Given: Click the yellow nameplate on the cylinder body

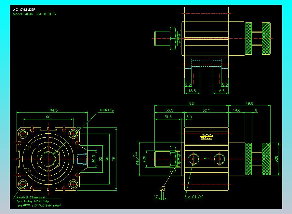Looking at the screenshot, I should coord(206,137).
